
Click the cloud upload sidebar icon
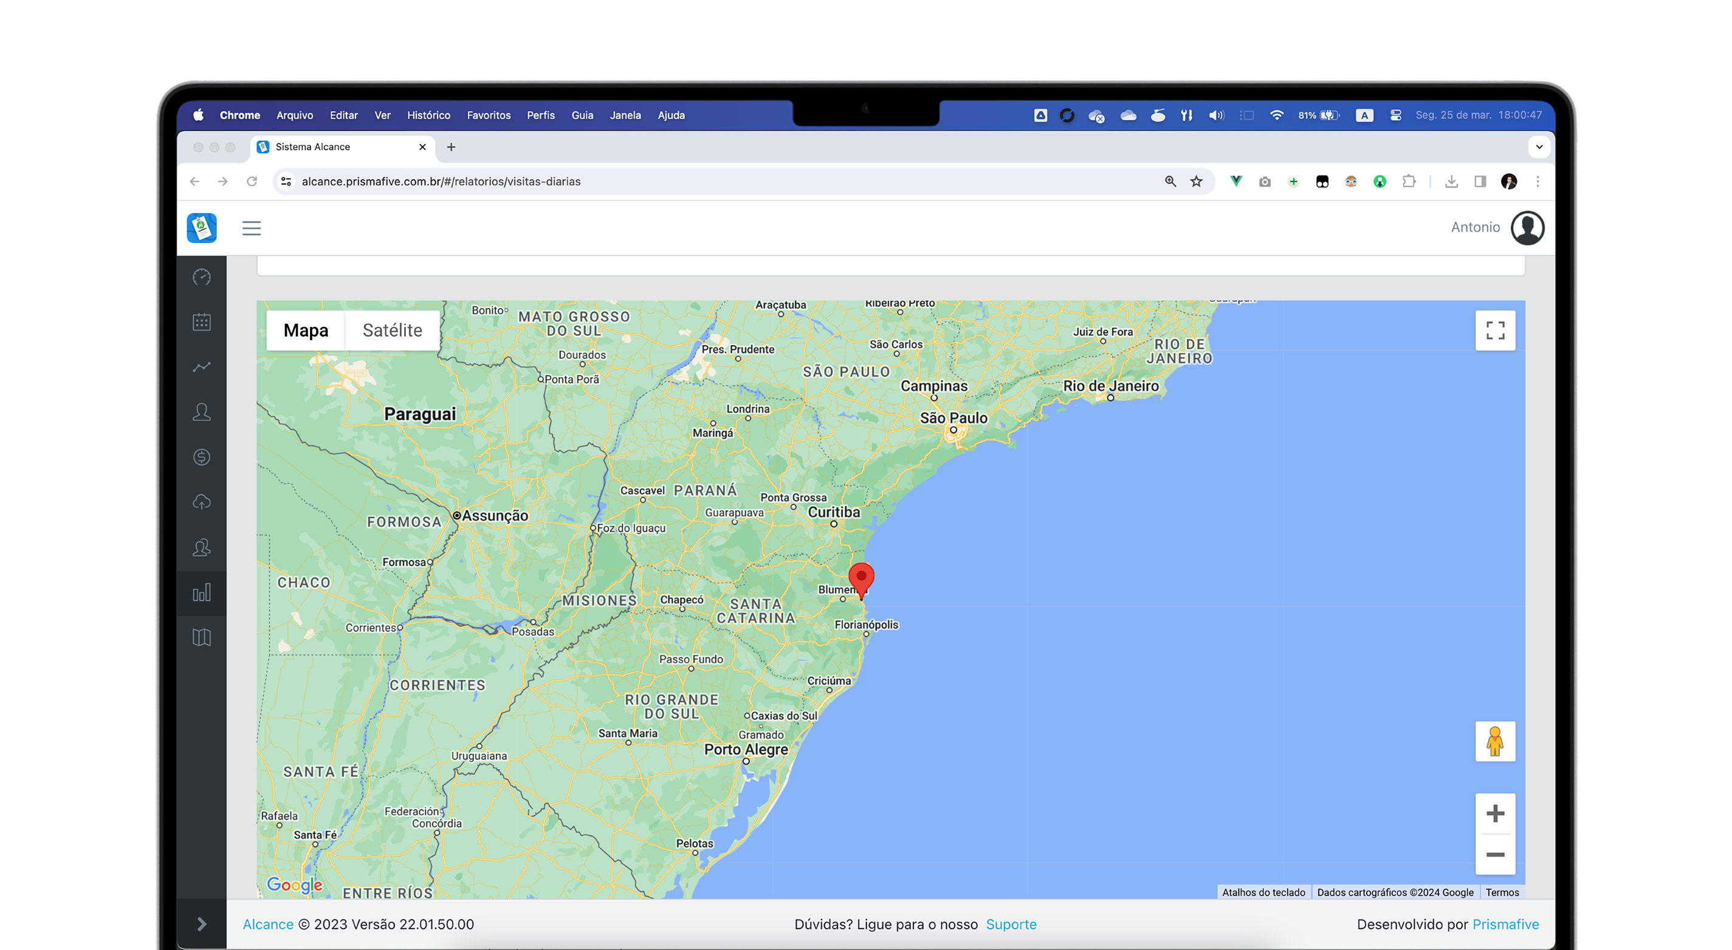[202, 502]
